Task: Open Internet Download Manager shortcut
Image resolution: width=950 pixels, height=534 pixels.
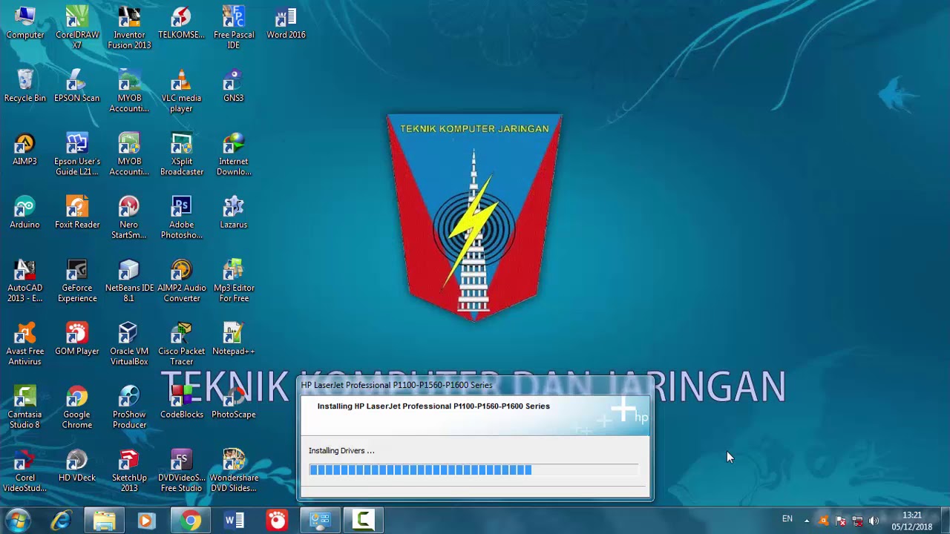Action: (x=234, y=154)
